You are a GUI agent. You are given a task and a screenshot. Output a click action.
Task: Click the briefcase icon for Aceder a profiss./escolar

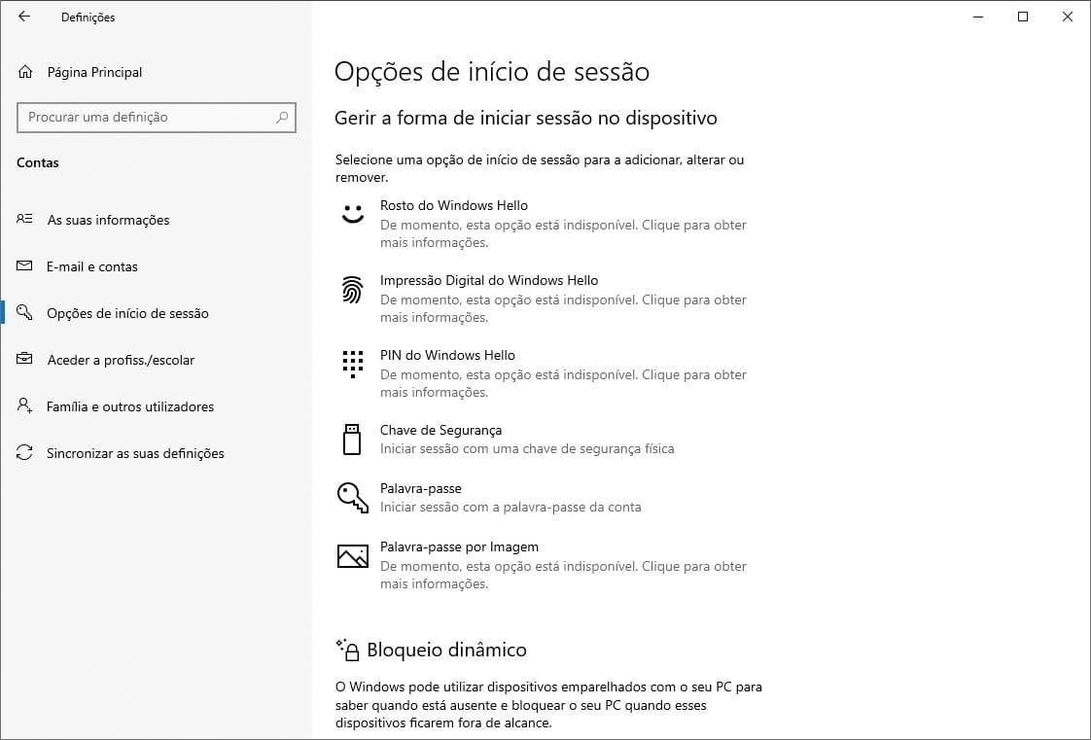pyautogui.click(x=24, y=359)
